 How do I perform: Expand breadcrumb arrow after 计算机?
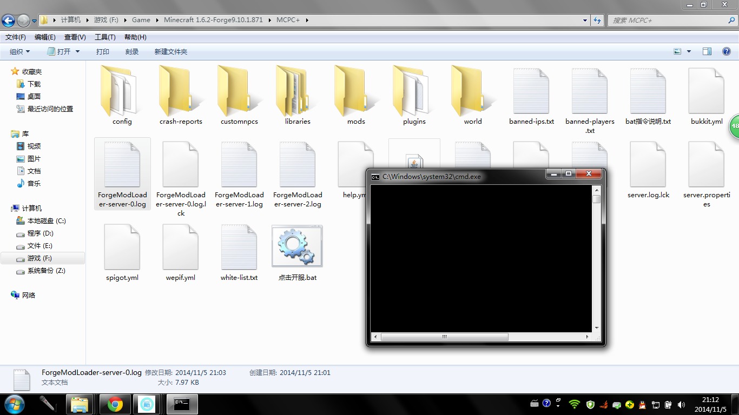click(87, 20)
